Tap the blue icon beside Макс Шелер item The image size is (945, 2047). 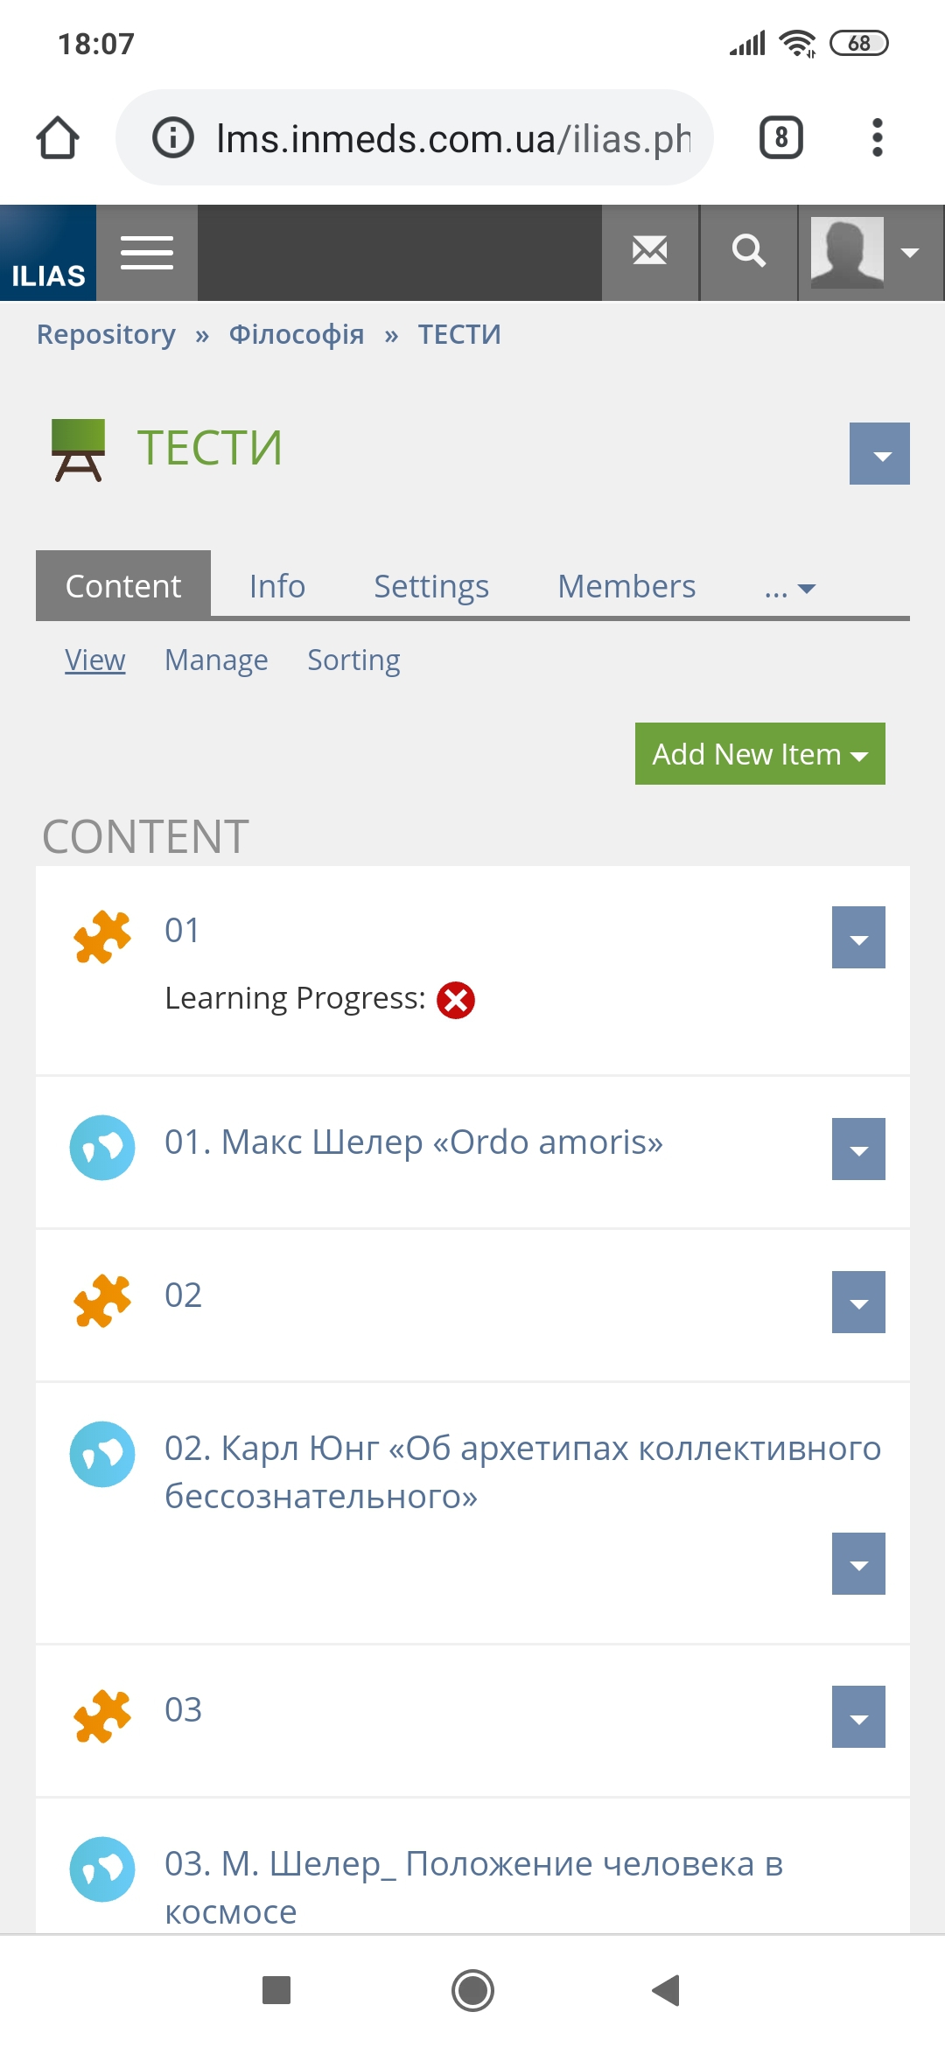pos(102,1148)
